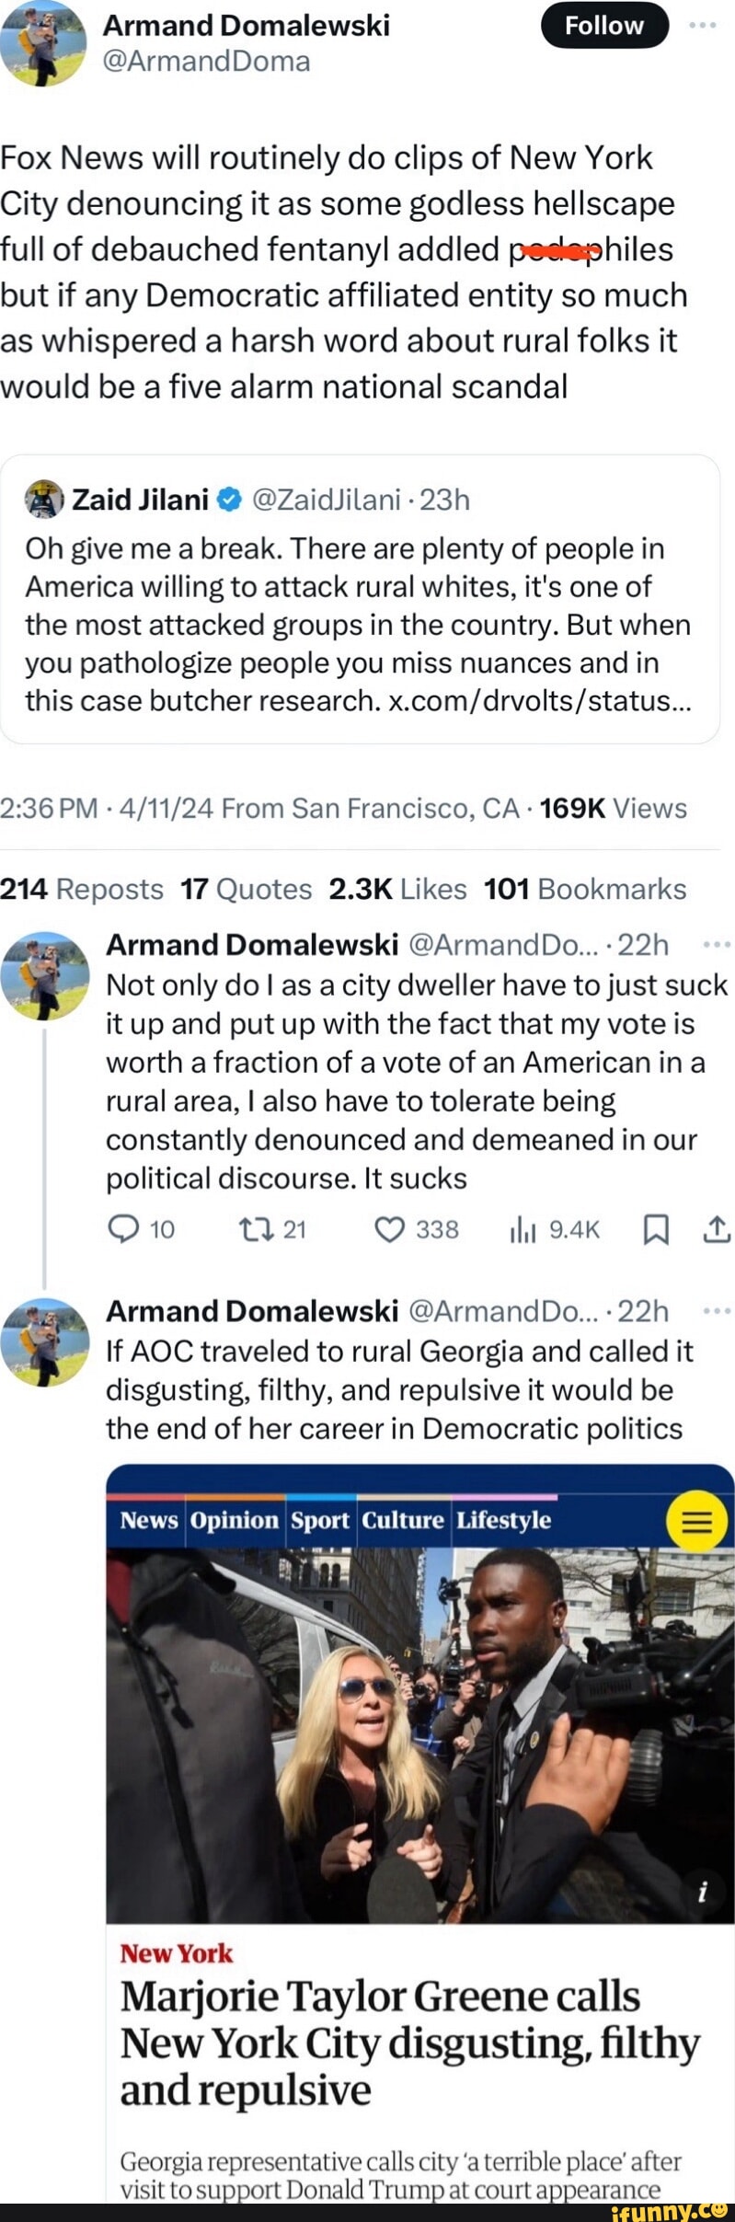Share the city dweller tweet
The image size is (735, 2222).
(x=718, y=1229)
